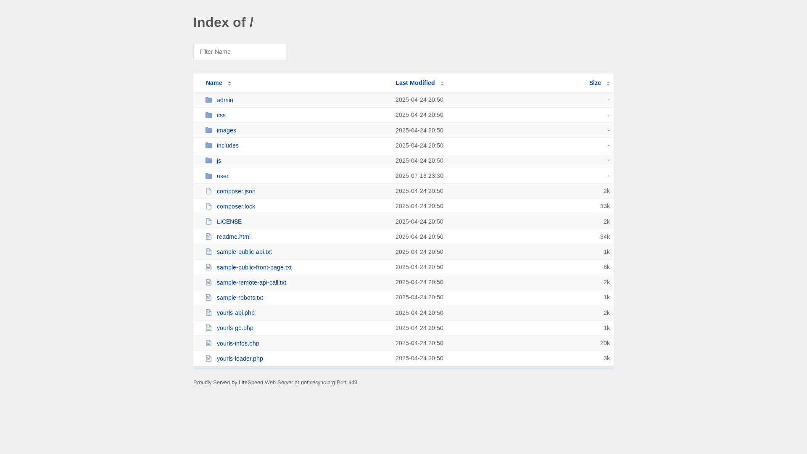Click the 3k size of yourls-loader.php
807x454 pixels.
tap(607, 358)
